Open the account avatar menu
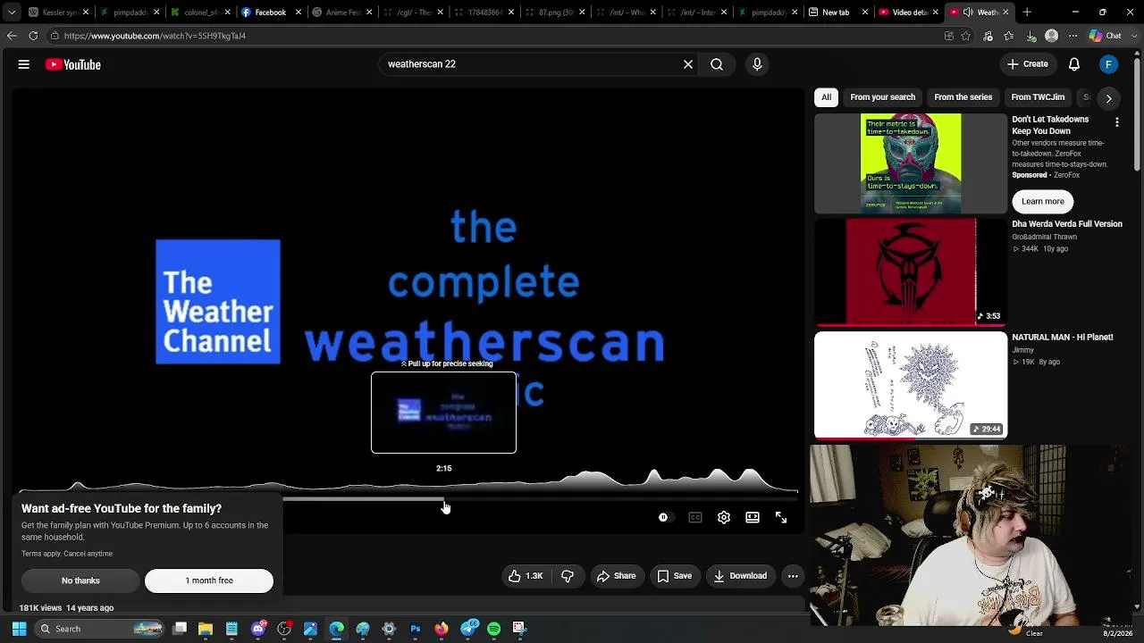Screen dimensions: 1144x643 1109,64
